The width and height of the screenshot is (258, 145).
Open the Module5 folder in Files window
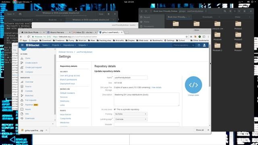(x=238, y=36)
